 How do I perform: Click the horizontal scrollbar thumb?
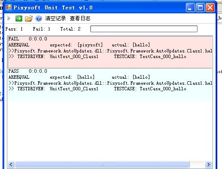tap(102, 164)
